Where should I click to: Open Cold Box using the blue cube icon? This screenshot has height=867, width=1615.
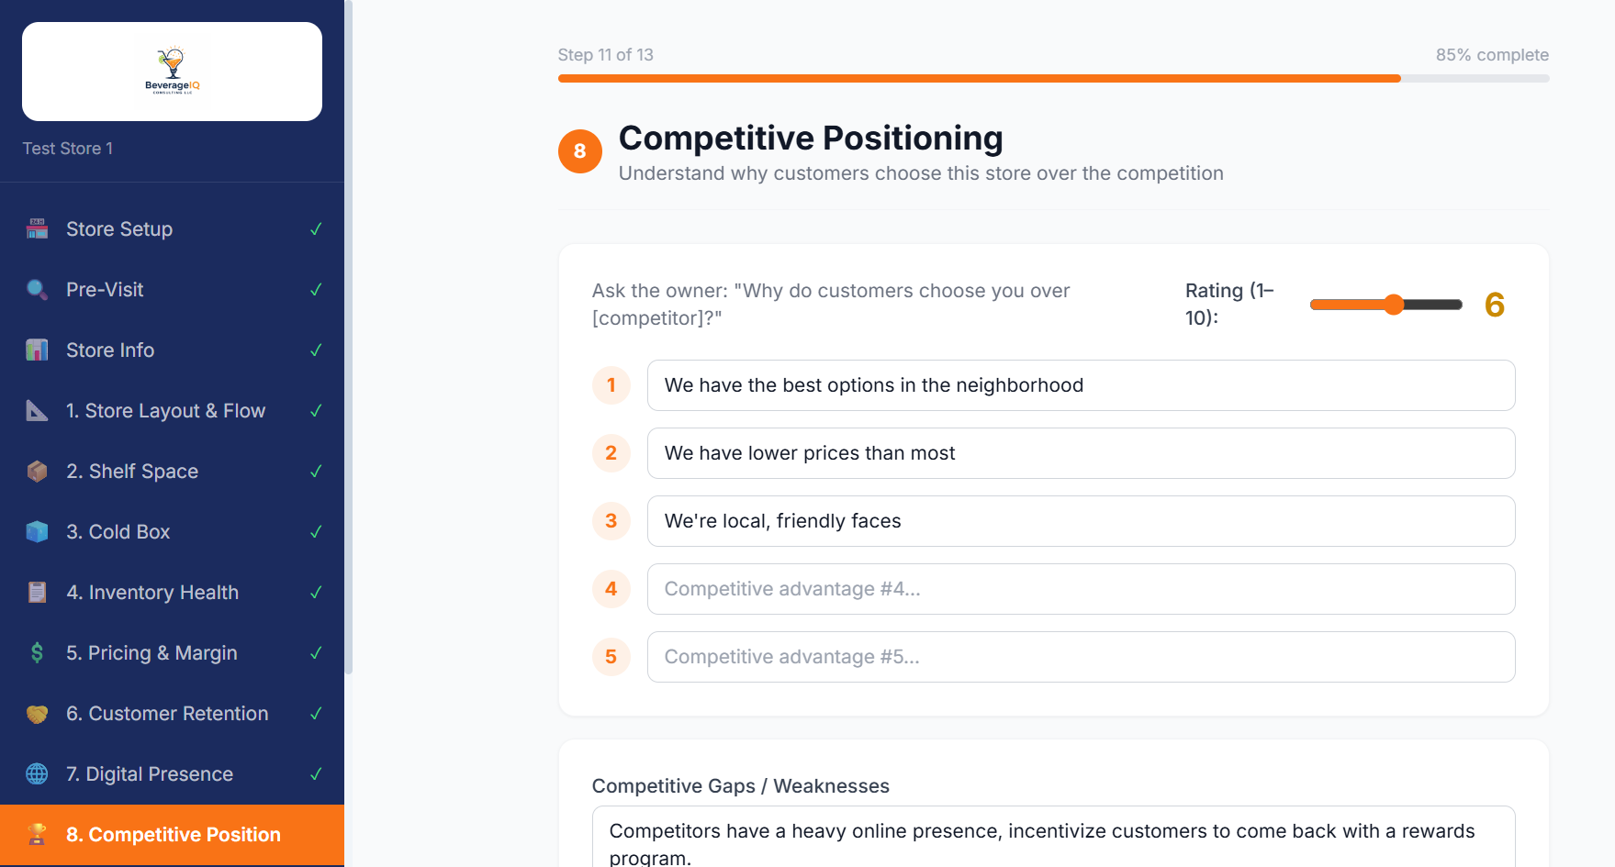(37, 531)
